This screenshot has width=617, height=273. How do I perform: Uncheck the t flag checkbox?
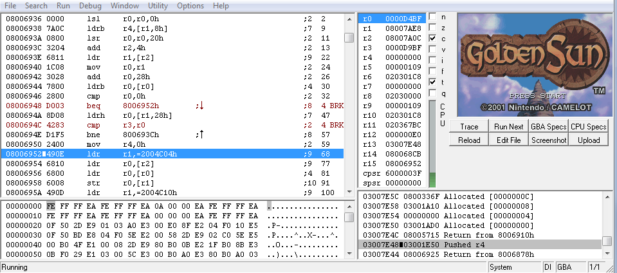pos(432,82)
